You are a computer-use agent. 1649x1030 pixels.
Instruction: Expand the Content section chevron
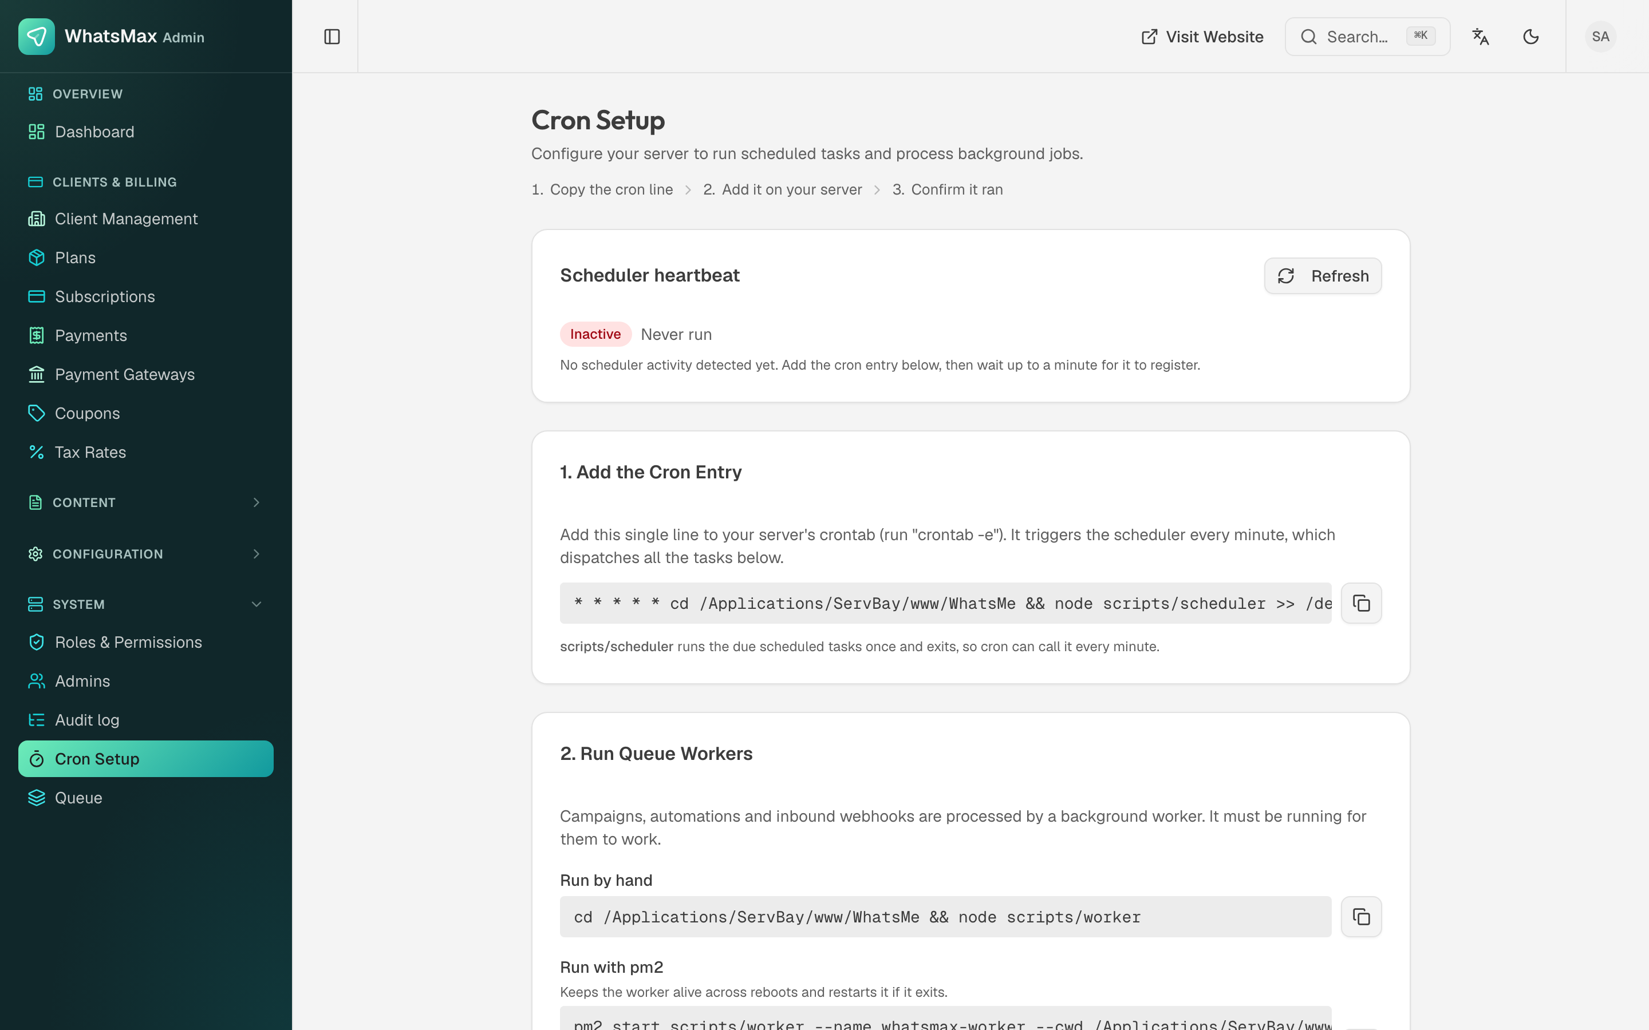[256, 502]
